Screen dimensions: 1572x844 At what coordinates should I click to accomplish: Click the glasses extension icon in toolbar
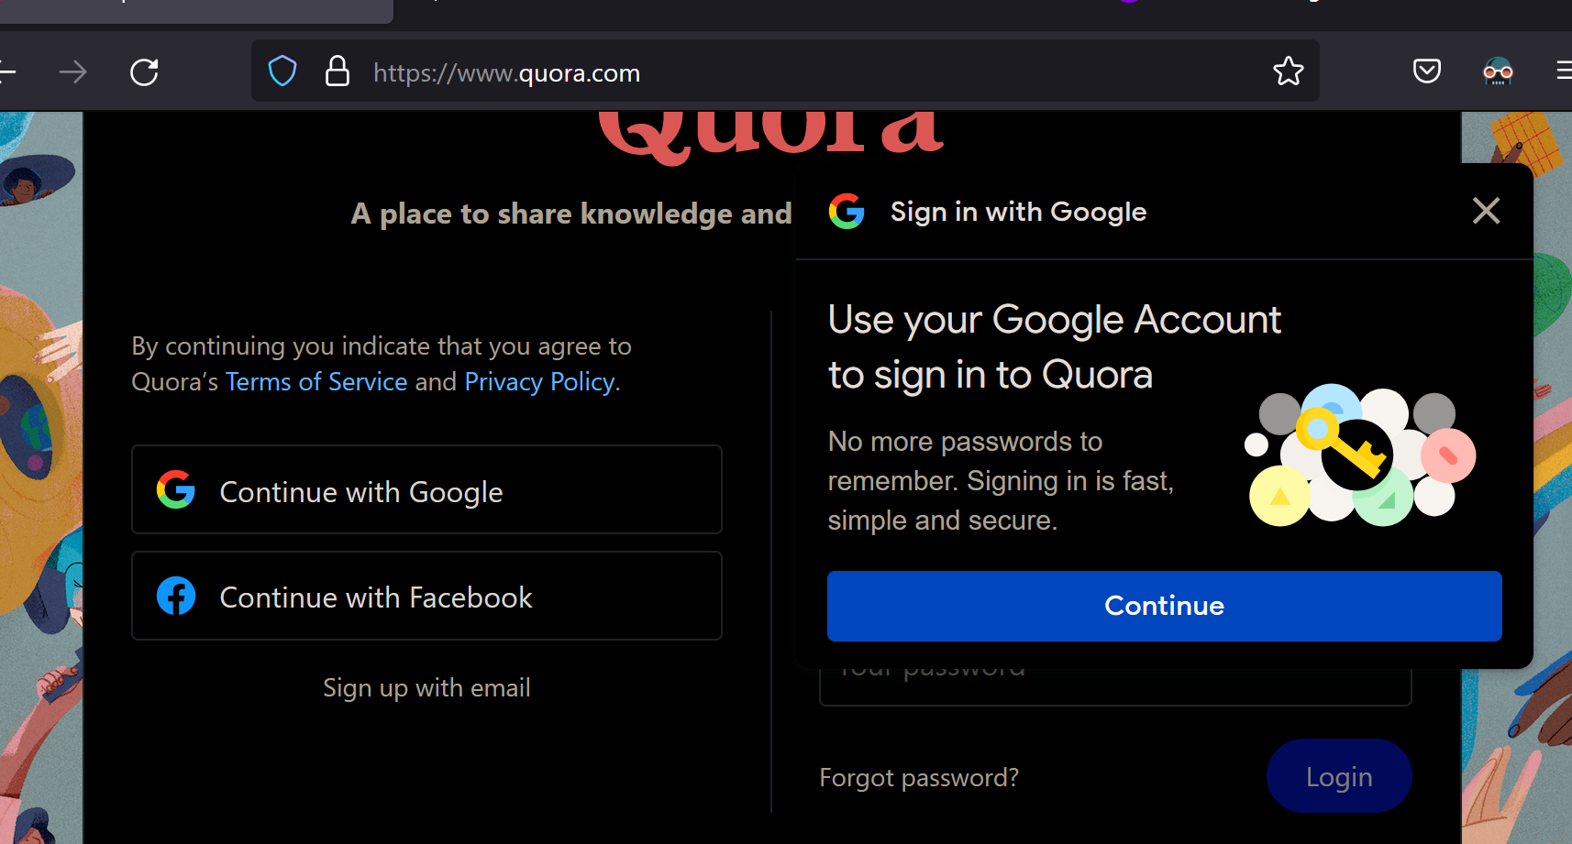pos(1498,71)
